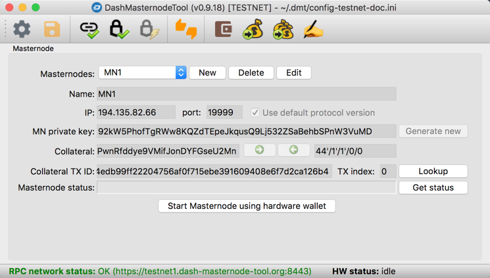Open configuration with the gear icon
Screen dimensions: 490x278
pyautogui.click(x=22, y=30)
